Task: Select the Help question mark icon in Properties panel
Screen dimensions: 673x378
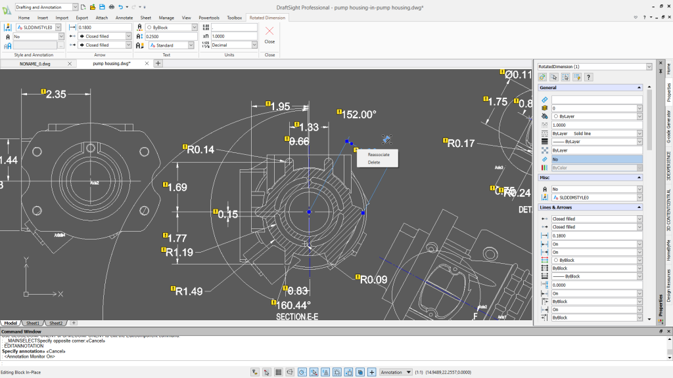Action: pyautogui.click(x=588, y=77)
